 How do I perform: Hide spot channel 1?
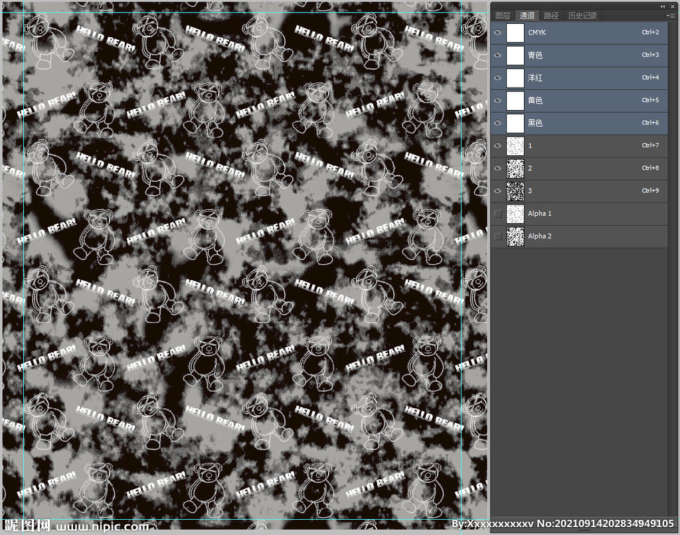pyautogui.click(x=498, y=145)
